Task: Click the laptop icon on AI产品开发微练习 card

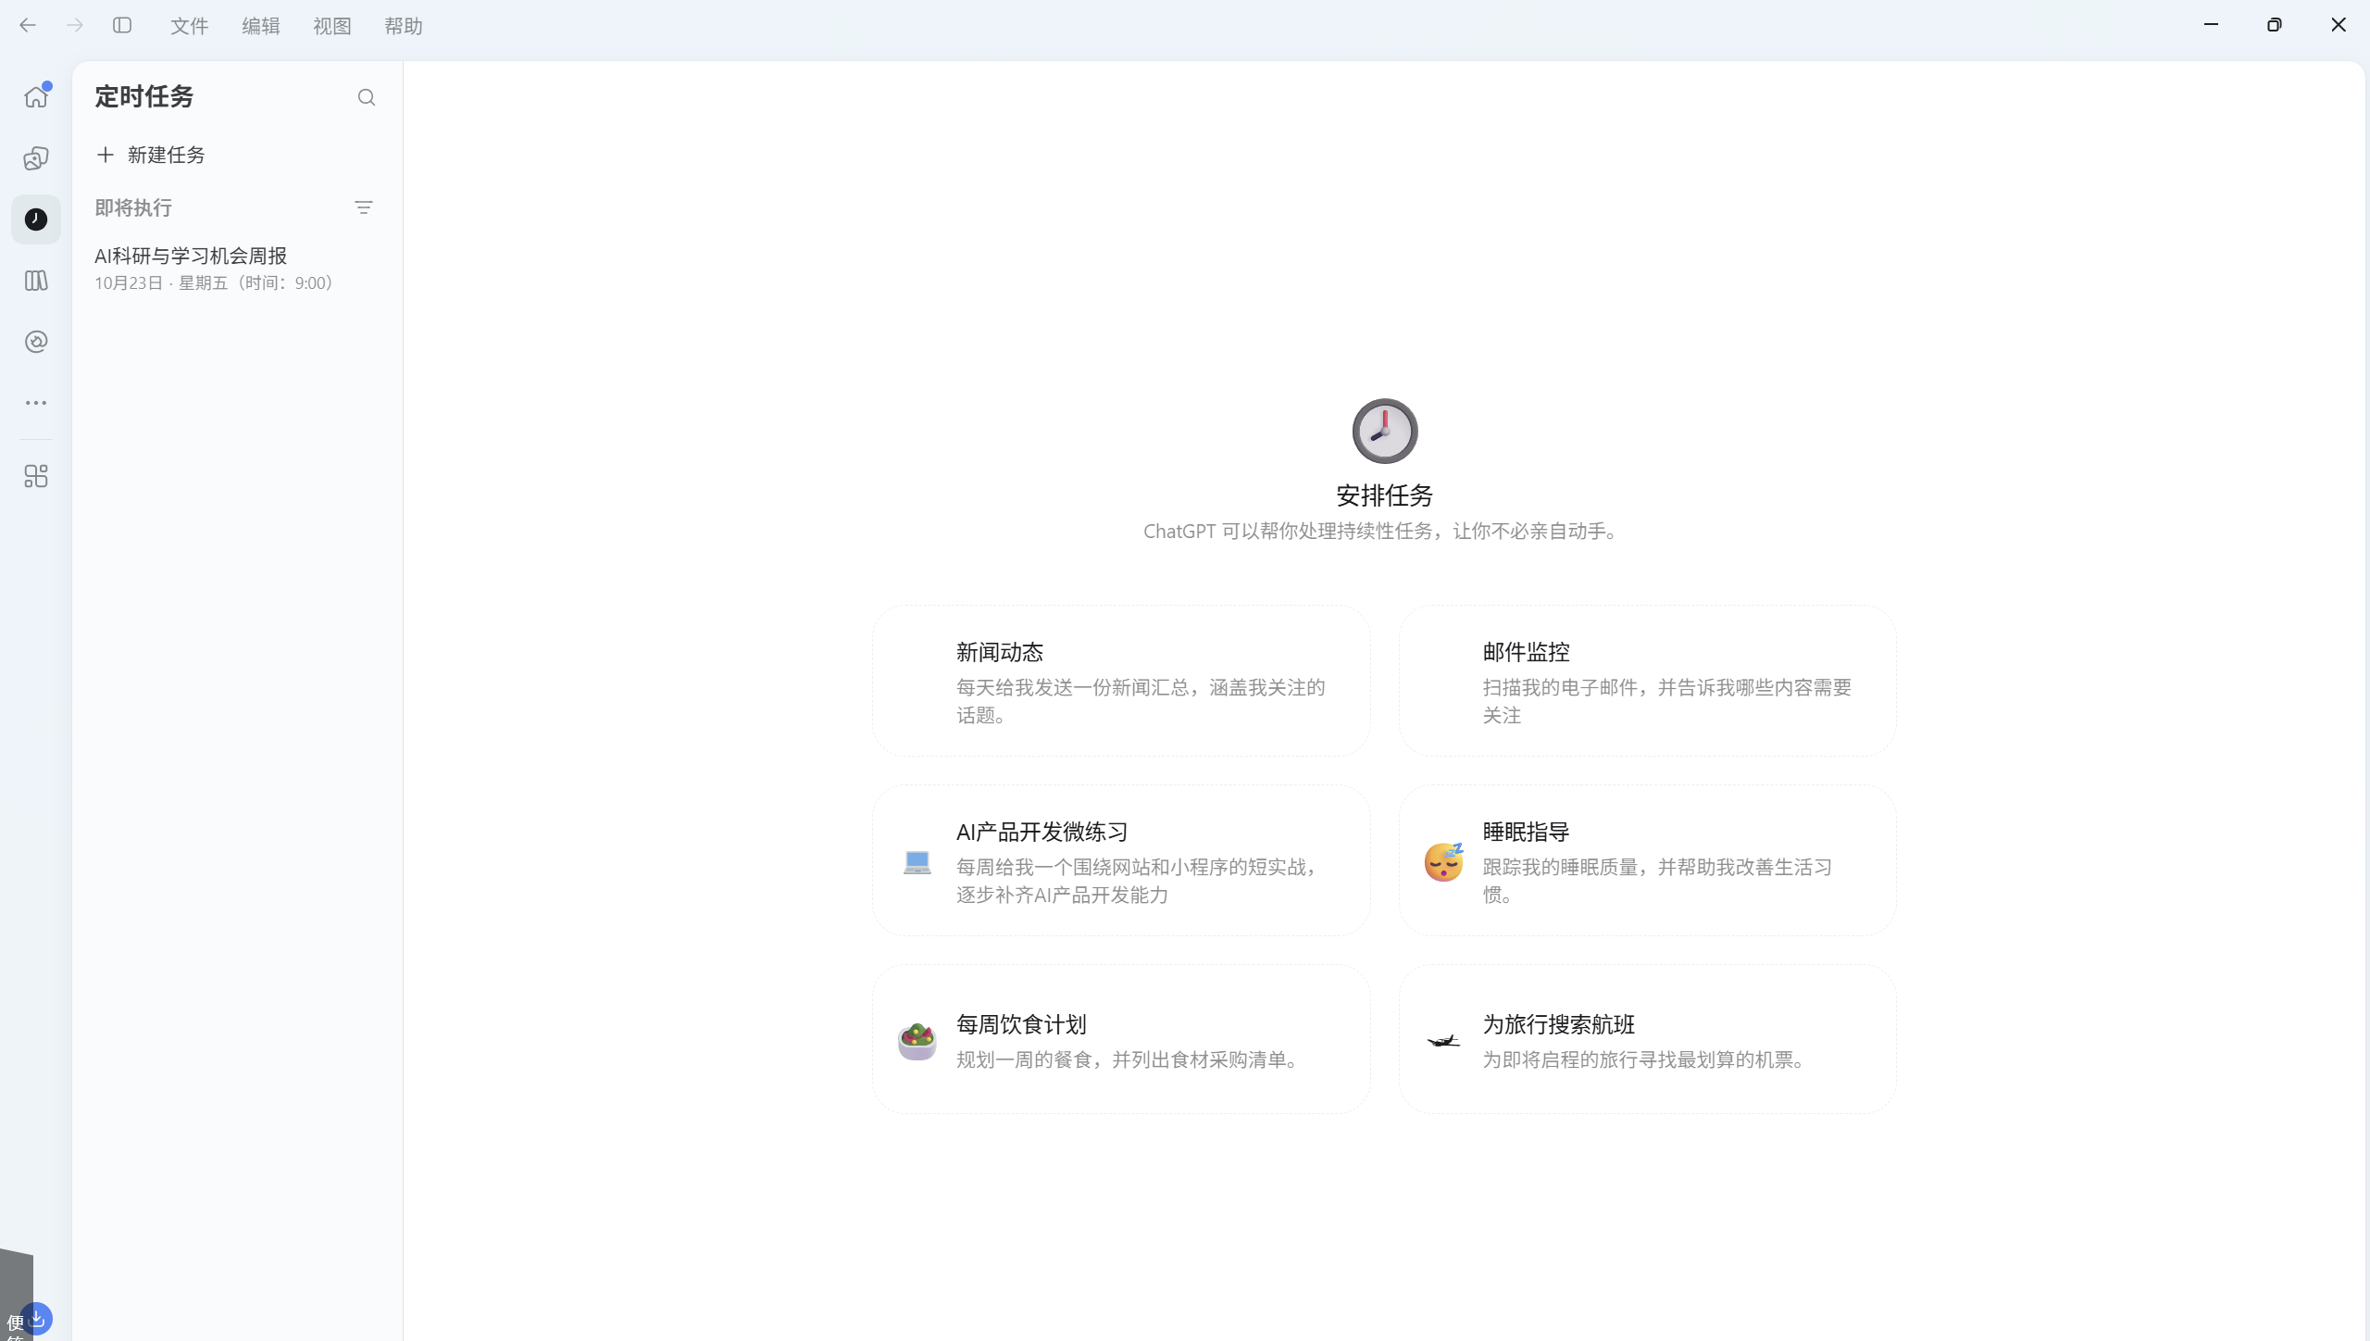Action: [x=917, y=862]
